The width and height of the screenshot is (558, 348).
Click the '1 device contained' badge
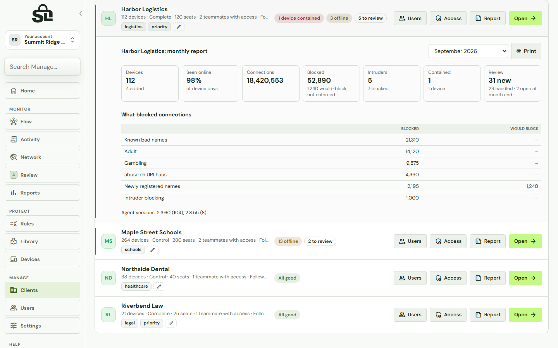pyautogui.click(x=299, y=18)
